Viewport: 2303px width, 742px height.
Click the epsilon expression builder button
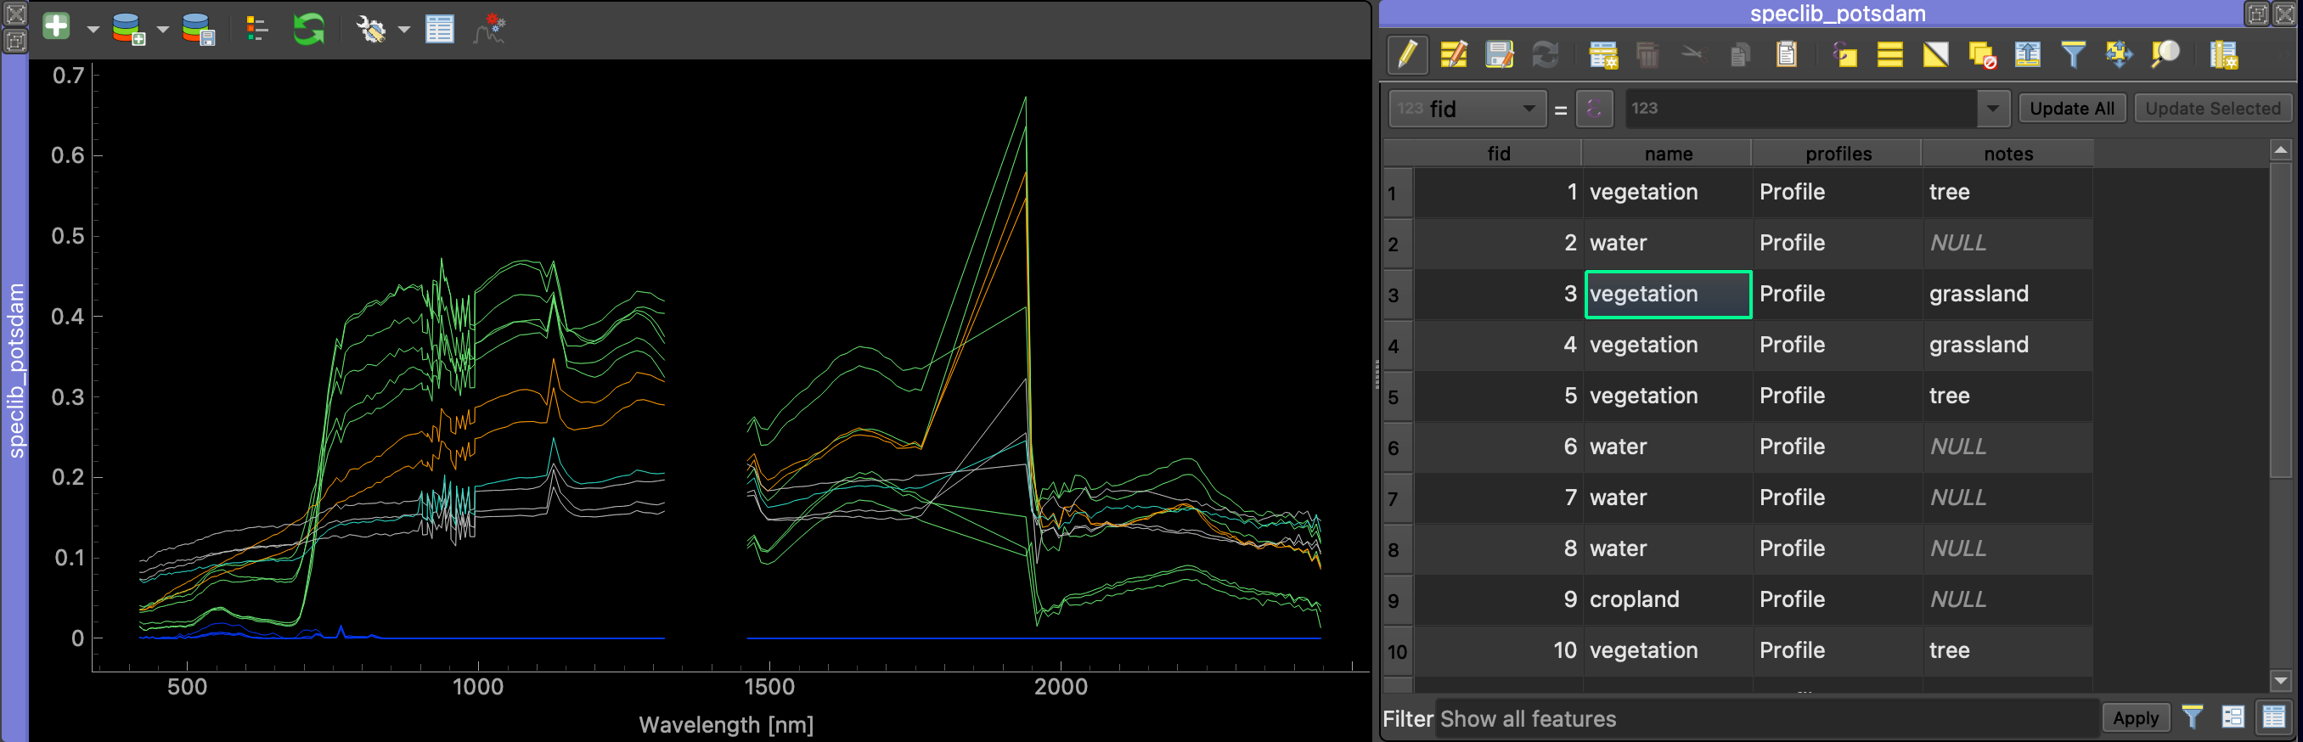(1594, 109)
